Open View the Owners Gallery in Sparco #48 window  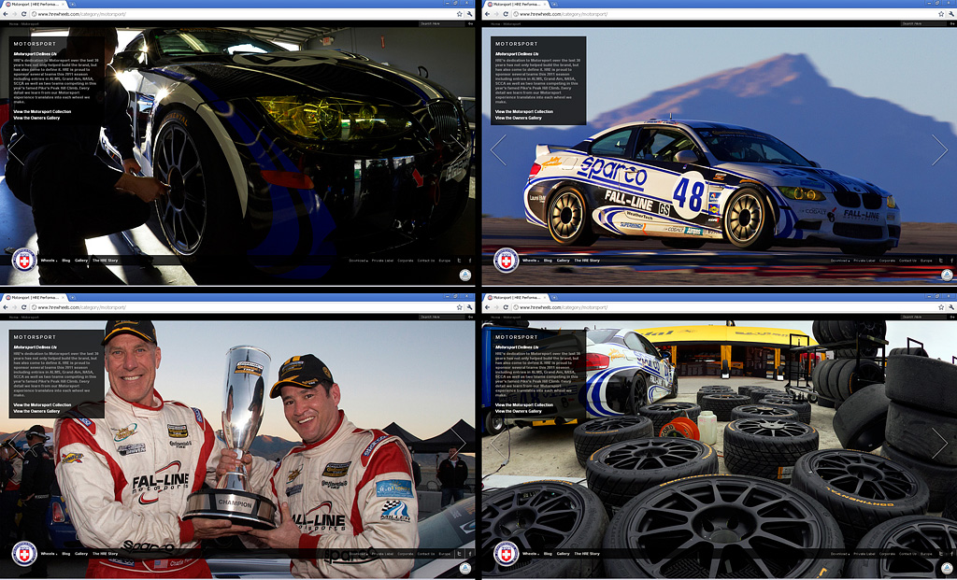tap(518, 118)
